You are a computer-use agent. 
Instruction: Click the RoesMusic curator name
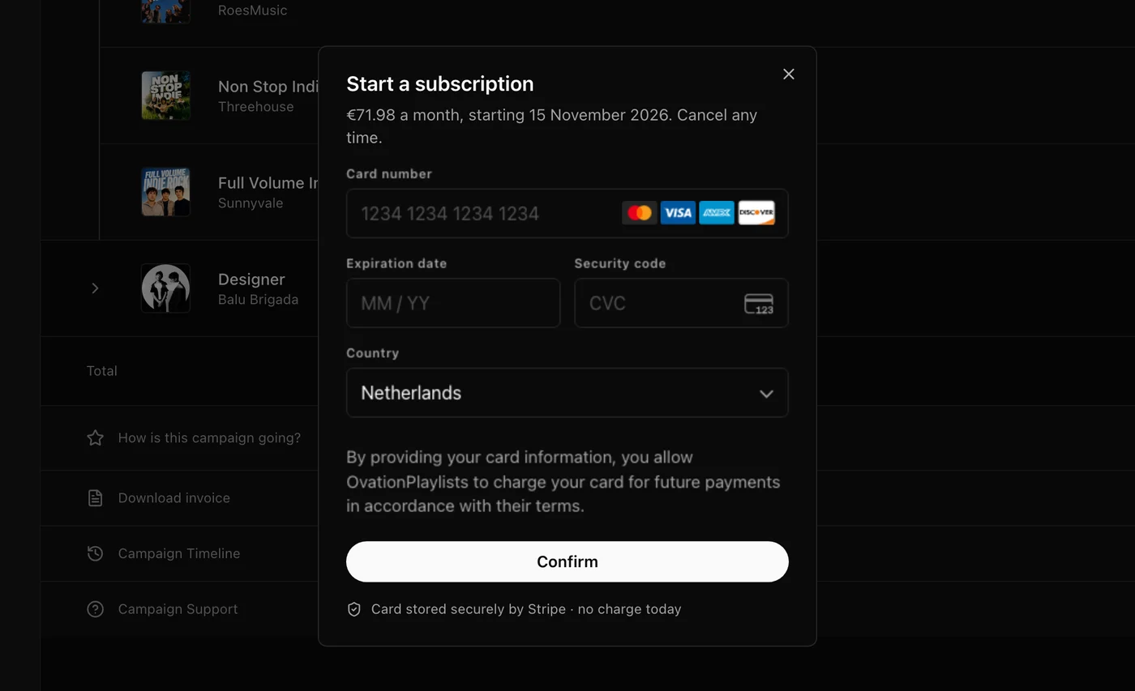coord(252,11)
